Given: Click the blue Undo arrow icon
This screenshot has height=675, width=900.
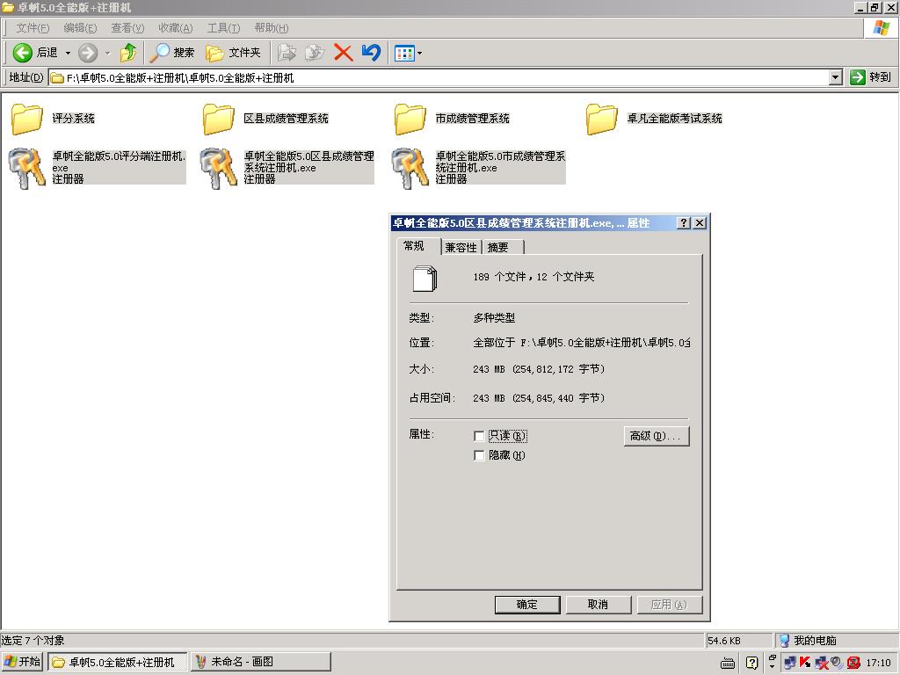Looking at the screenshot, I should point(371,53).
